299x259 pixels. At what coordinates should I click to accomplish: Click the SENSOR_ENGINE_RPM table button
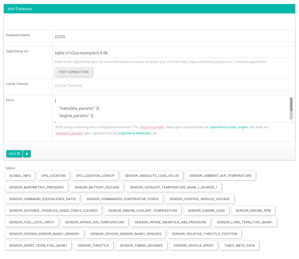pyautogui.click(x=253, y=211)
